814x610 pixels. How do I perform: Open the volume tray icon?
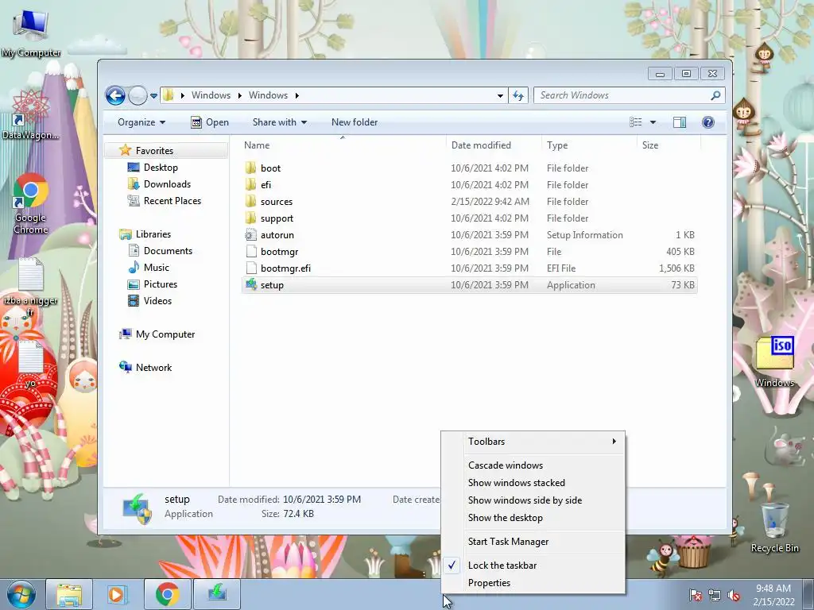click(734, 595)
